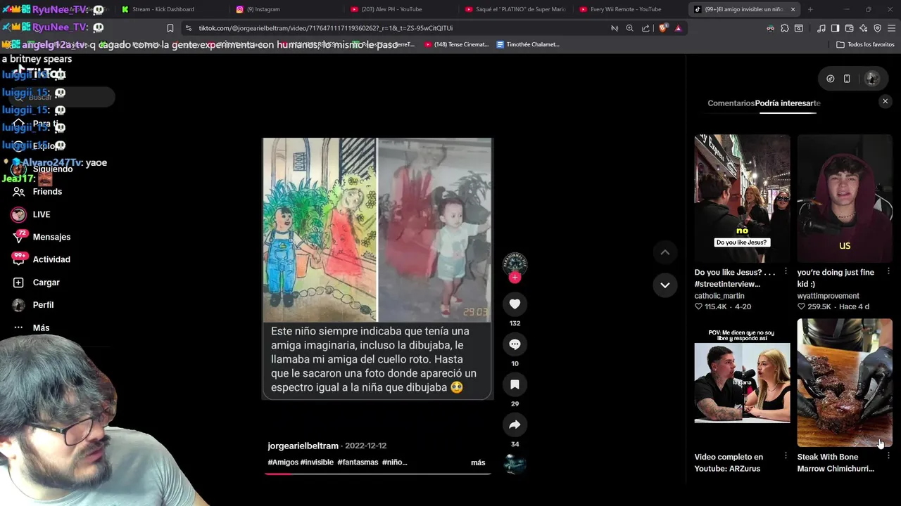Viewport: 901px width, 506px height.
Task: Open the creator's avatar beside the video
Action: [515, 264]
